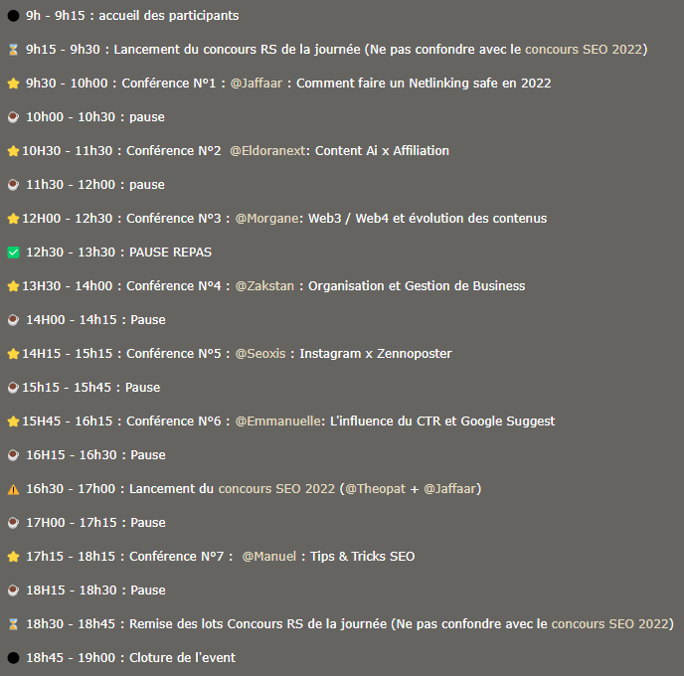This screenshot has width=684, height=676.
Task: Click the warning triangle icon beside 16h30 - 17h00
Action: tap(14, 489)
